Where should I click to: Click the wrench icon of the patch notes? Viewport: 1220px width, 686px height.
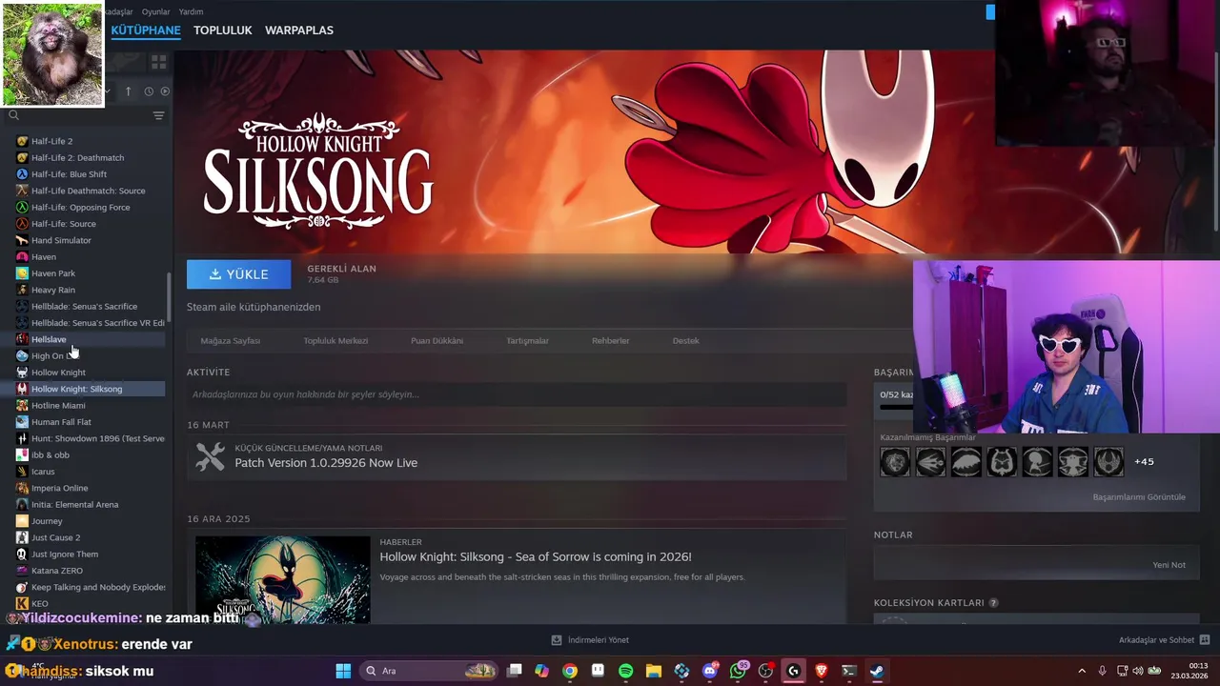point(210,456)
